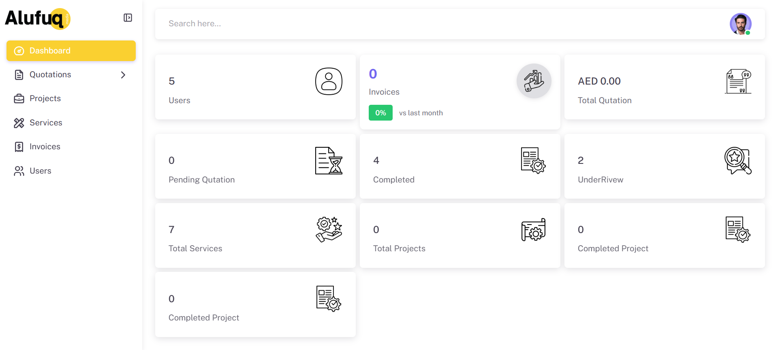Click the person icon on the Users card
778x350 pixels.
329,81
